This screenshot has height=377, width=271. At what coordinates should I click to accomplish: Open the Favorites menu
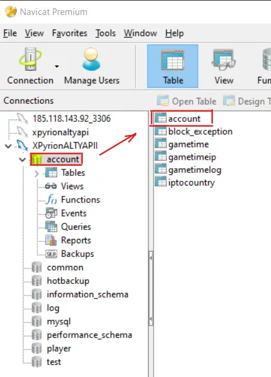(70, 33)
